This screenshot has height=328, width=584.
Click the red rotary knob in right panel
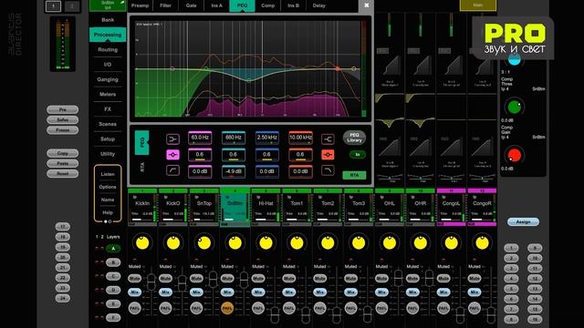[515, 155]
